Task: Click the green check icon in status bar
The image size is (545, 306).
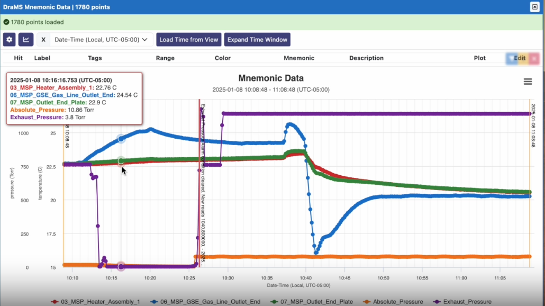Action: (x=6, y=22)
